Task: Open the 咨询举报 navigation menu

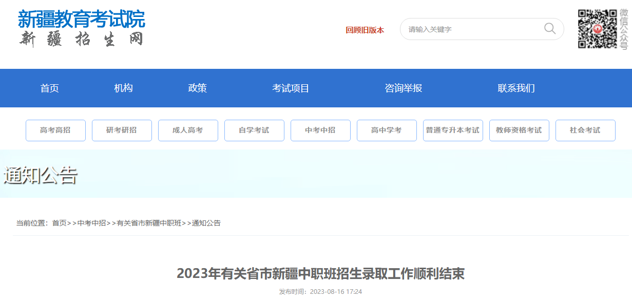Action: pos(404,88)
